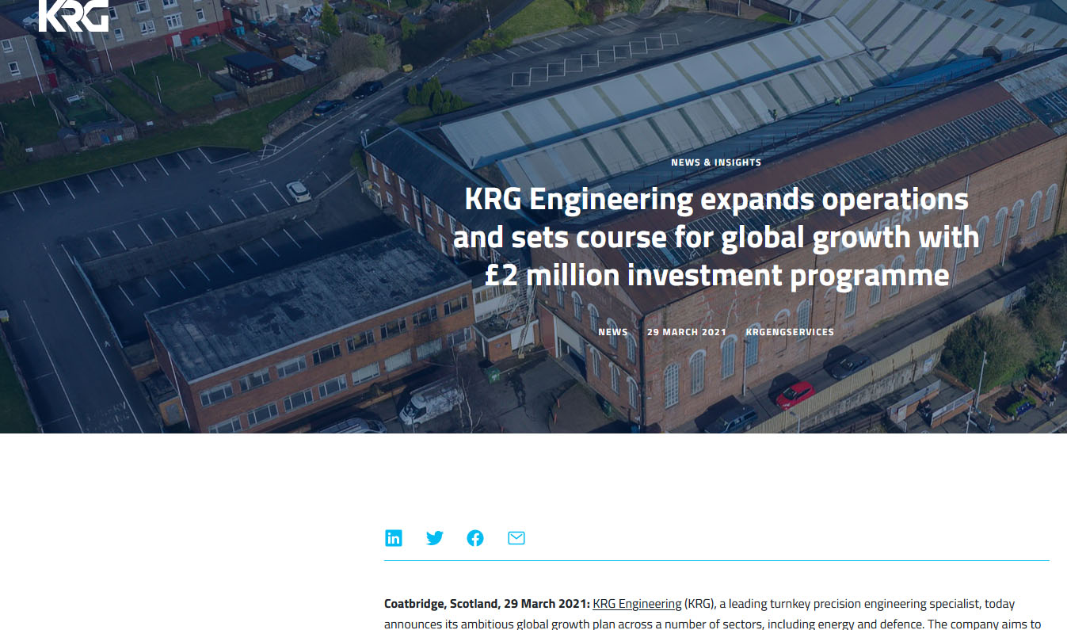This screenshot has width=1067, height=630.
Task: Share the article on Facebook
Action: [x=475, y=538]
